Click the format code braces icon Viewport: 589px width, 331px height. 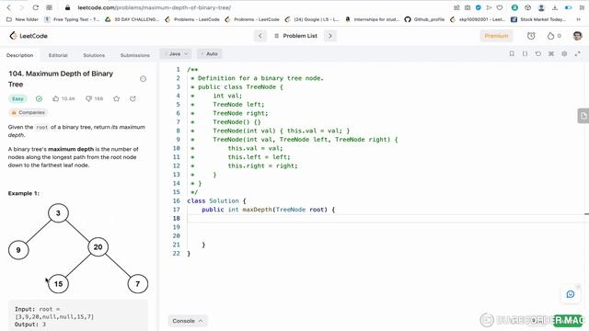click(525, 54)
